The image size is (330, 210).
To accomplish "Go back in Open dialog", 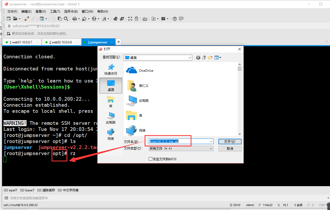I will pos(198,58).
